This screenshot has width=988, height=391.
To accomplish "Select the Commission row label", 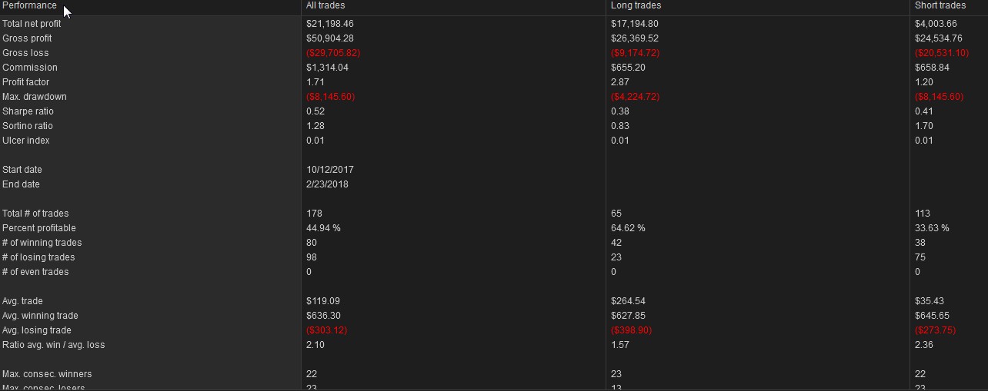I will pyautogui.click(x=30, y=68).
